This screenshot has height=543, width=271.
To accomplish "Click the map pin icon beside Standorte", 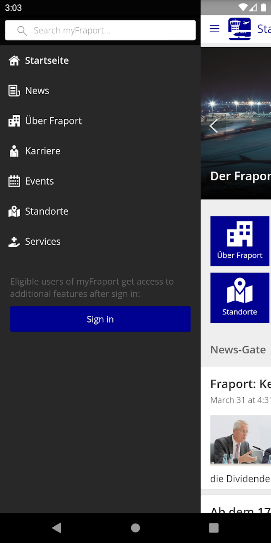I will 14,211.
